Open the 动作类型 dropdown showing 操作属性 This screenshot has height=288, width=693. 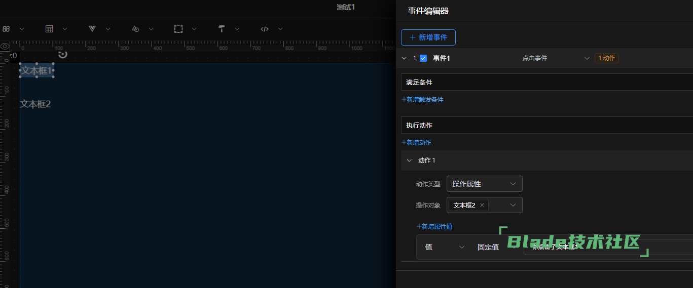(x=484, y=184)
